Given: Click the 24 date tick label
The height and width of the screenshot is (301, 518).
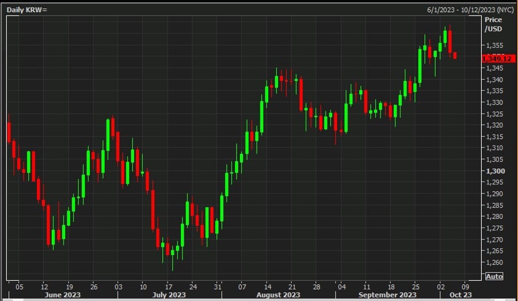Looking at the screenshot, I should pyautogui.click(x=193, y=286).
